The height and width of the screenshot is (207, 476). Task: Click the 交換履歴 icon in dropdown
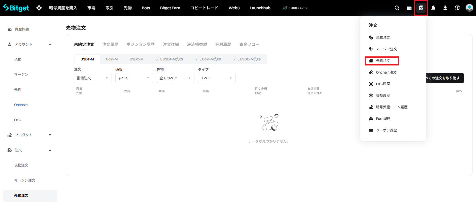click(x=371, y=95)
